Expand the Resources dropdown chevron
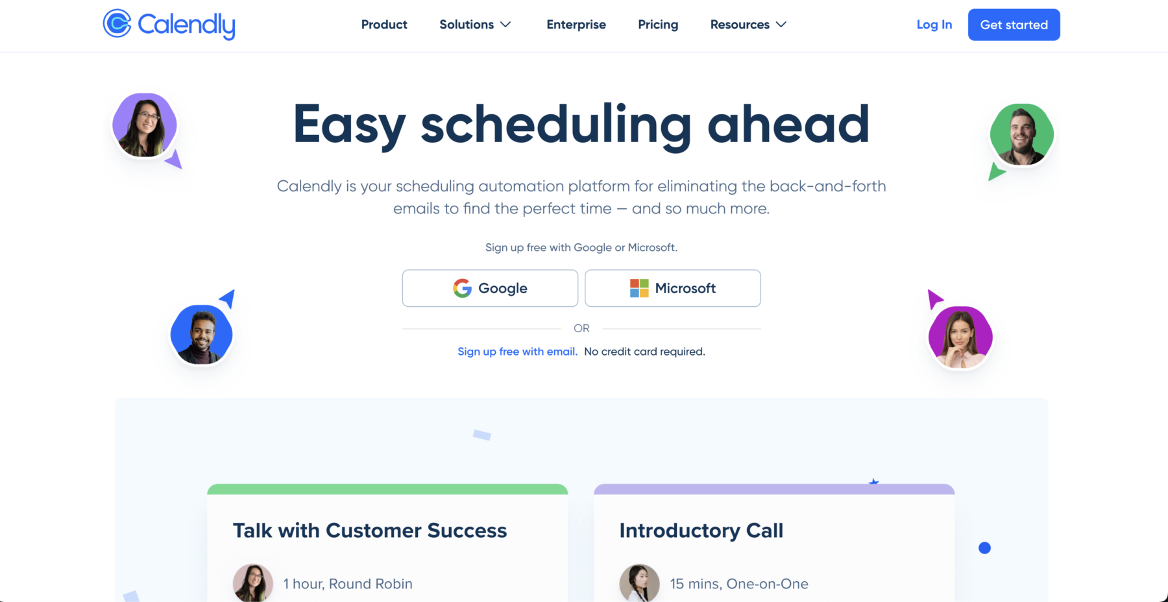This screenshot has width=1168, height=602. coord(781,25)
